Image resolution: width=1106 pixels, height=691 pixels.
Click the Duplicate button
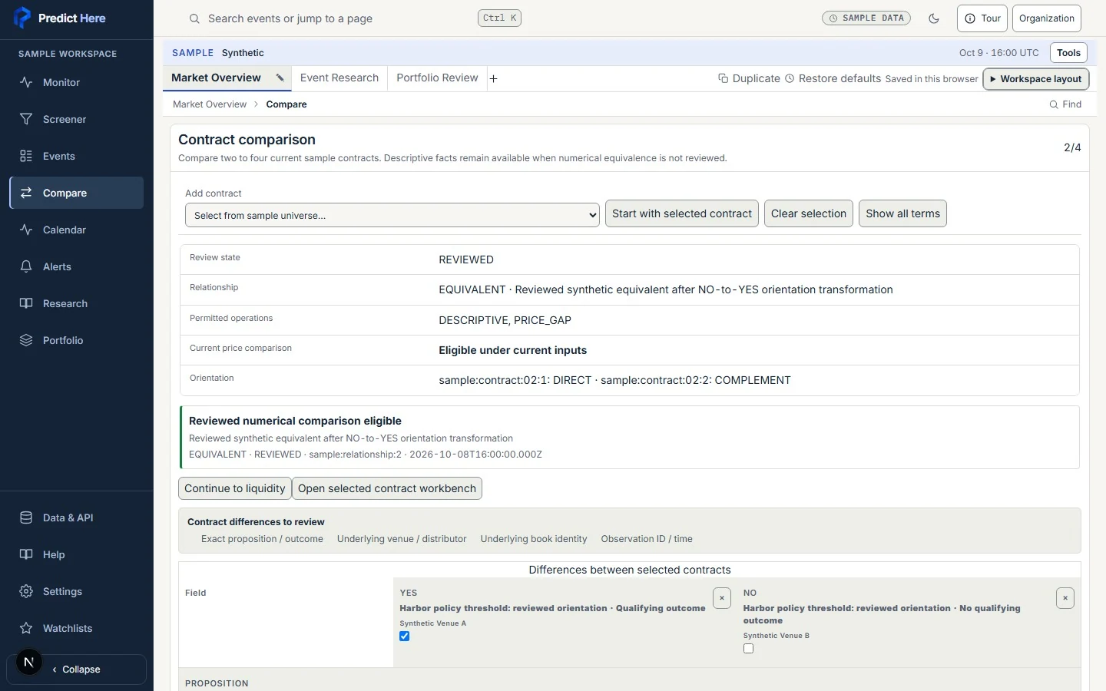749,78
